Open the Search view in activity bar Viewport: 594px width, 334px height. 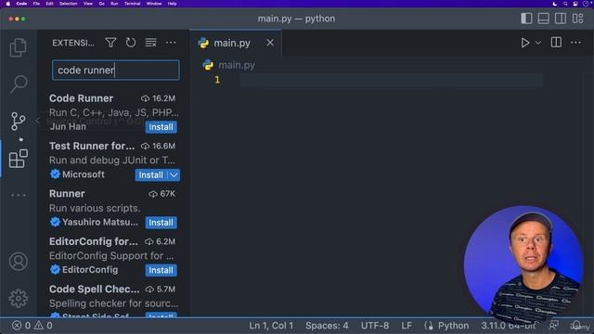[19, 84]
